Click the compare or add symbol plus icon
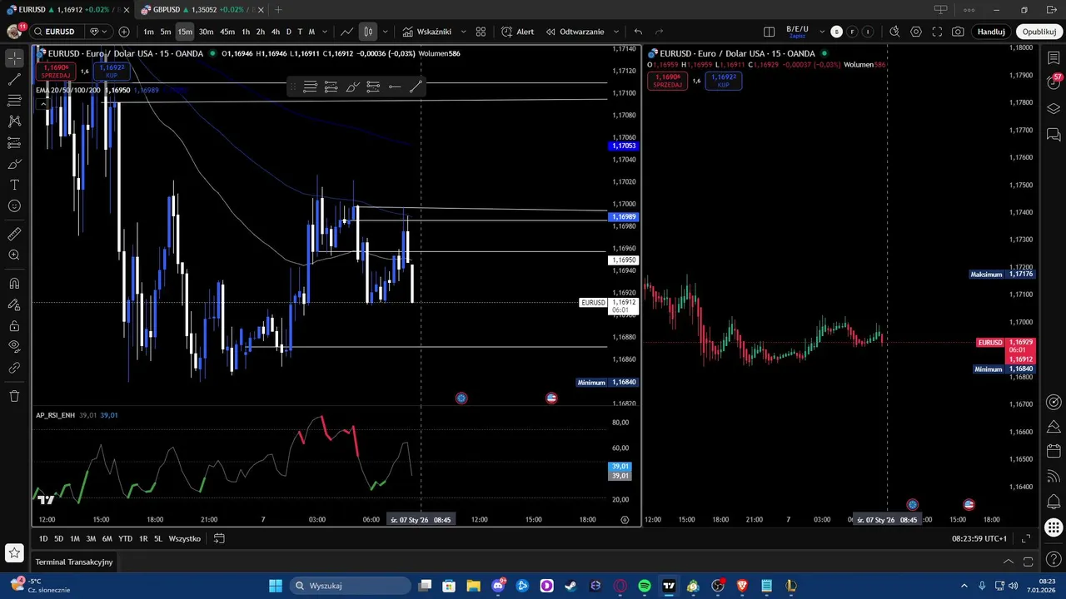 [x=124, y=32]
